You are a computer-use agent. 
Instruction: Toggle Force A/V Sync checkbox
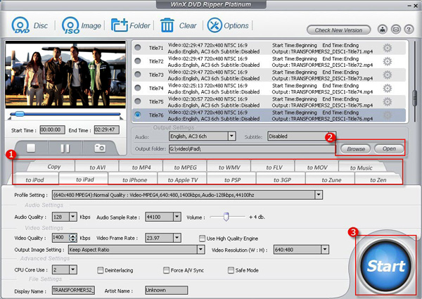166,270
